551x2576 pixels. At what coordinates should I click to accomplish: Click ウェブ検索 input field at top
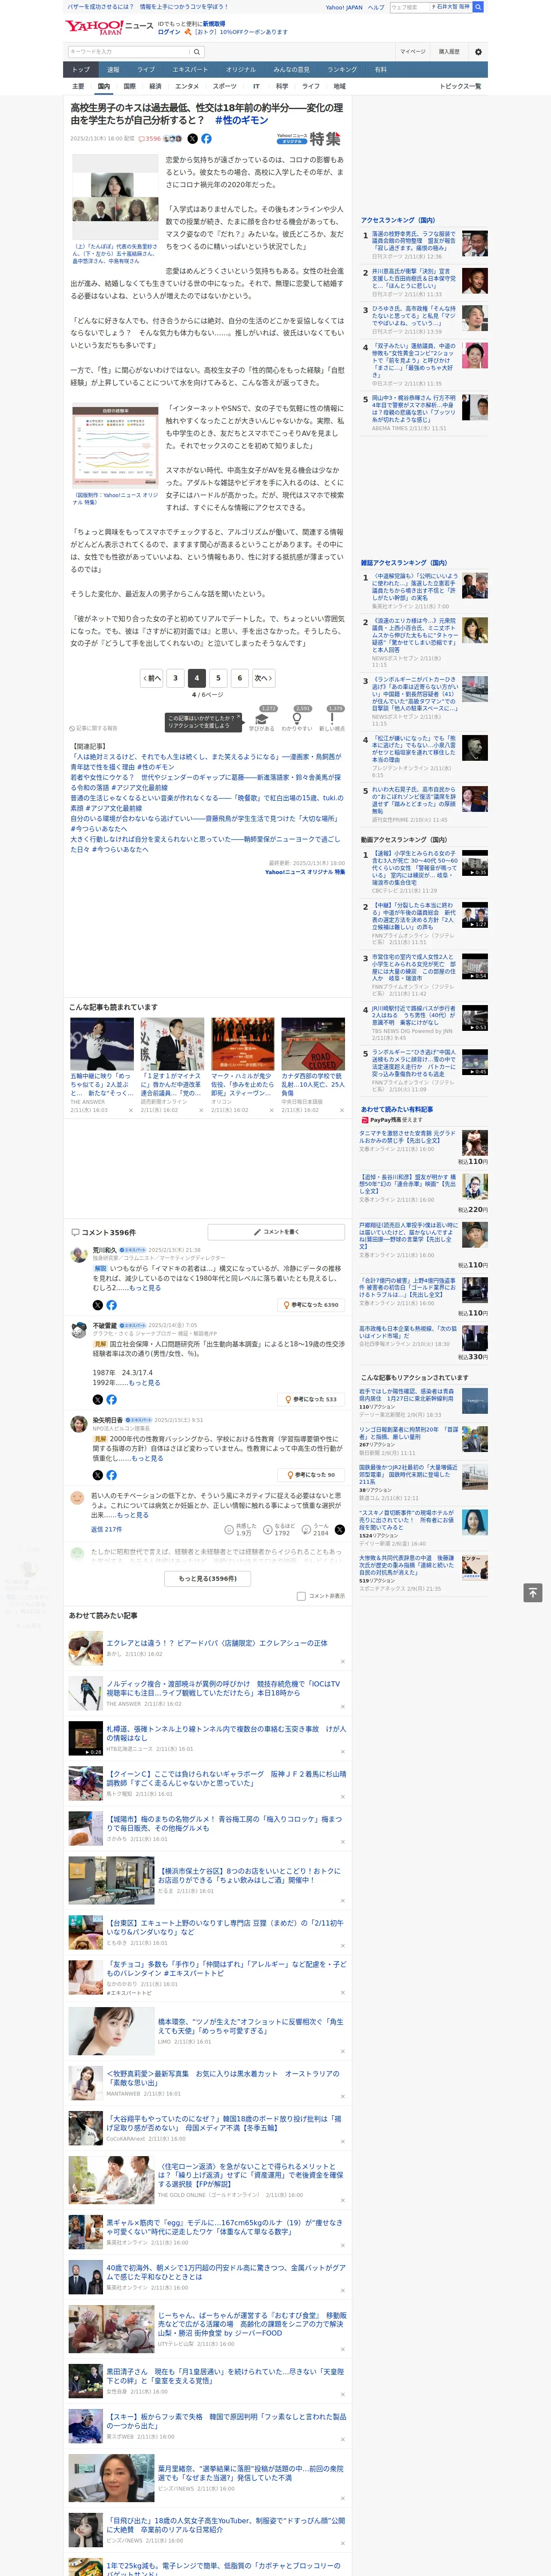point(409,7)
